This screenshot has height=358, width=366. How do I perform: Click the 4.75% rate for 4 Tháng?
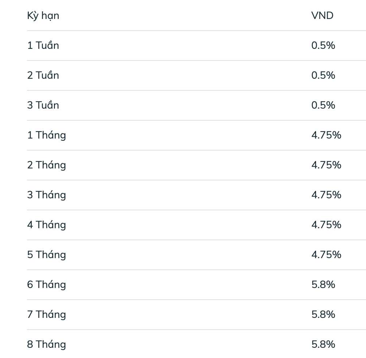326,225
